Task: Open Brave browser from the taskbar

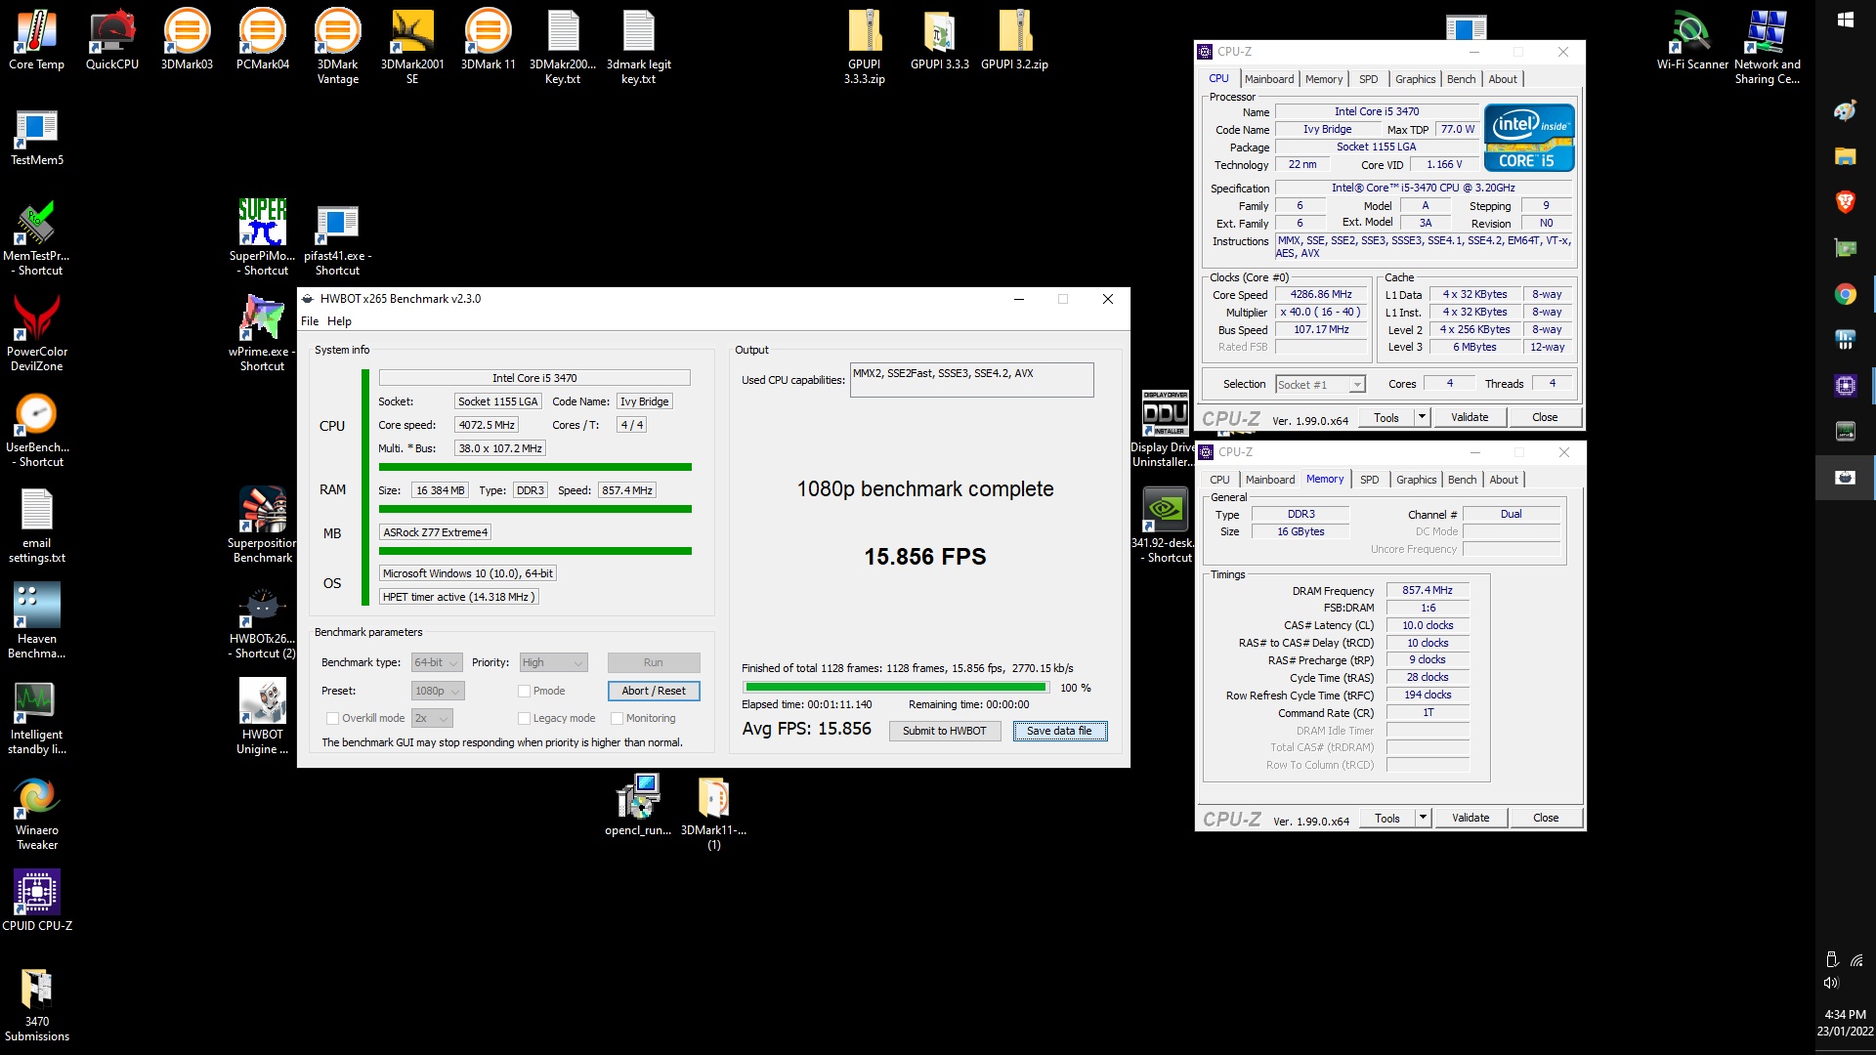Action: [1845, 202]
